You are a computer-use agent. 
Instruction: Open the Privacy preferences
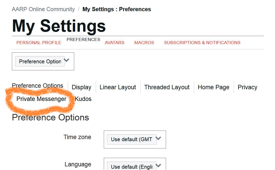[x=247, y=87]
